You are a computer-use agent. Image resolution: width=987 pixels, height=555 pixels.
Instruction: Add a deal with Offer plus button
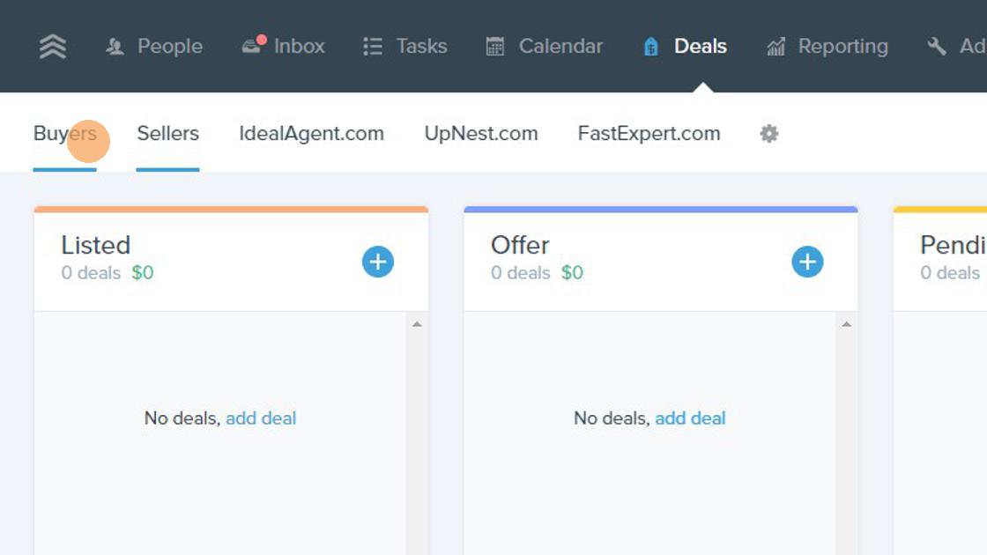click(807, 262)
